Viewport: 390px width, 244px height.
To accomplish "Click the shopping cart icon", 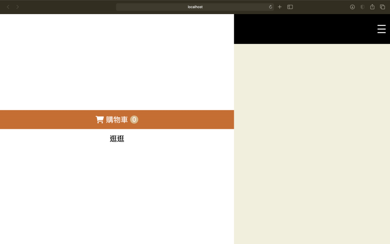I will [x=99, y=119].
